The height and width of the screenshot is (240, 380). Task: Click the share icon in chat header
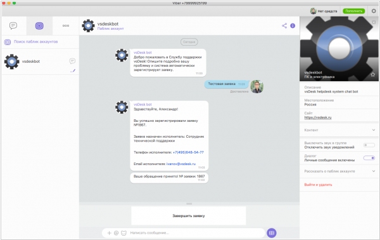284,26
